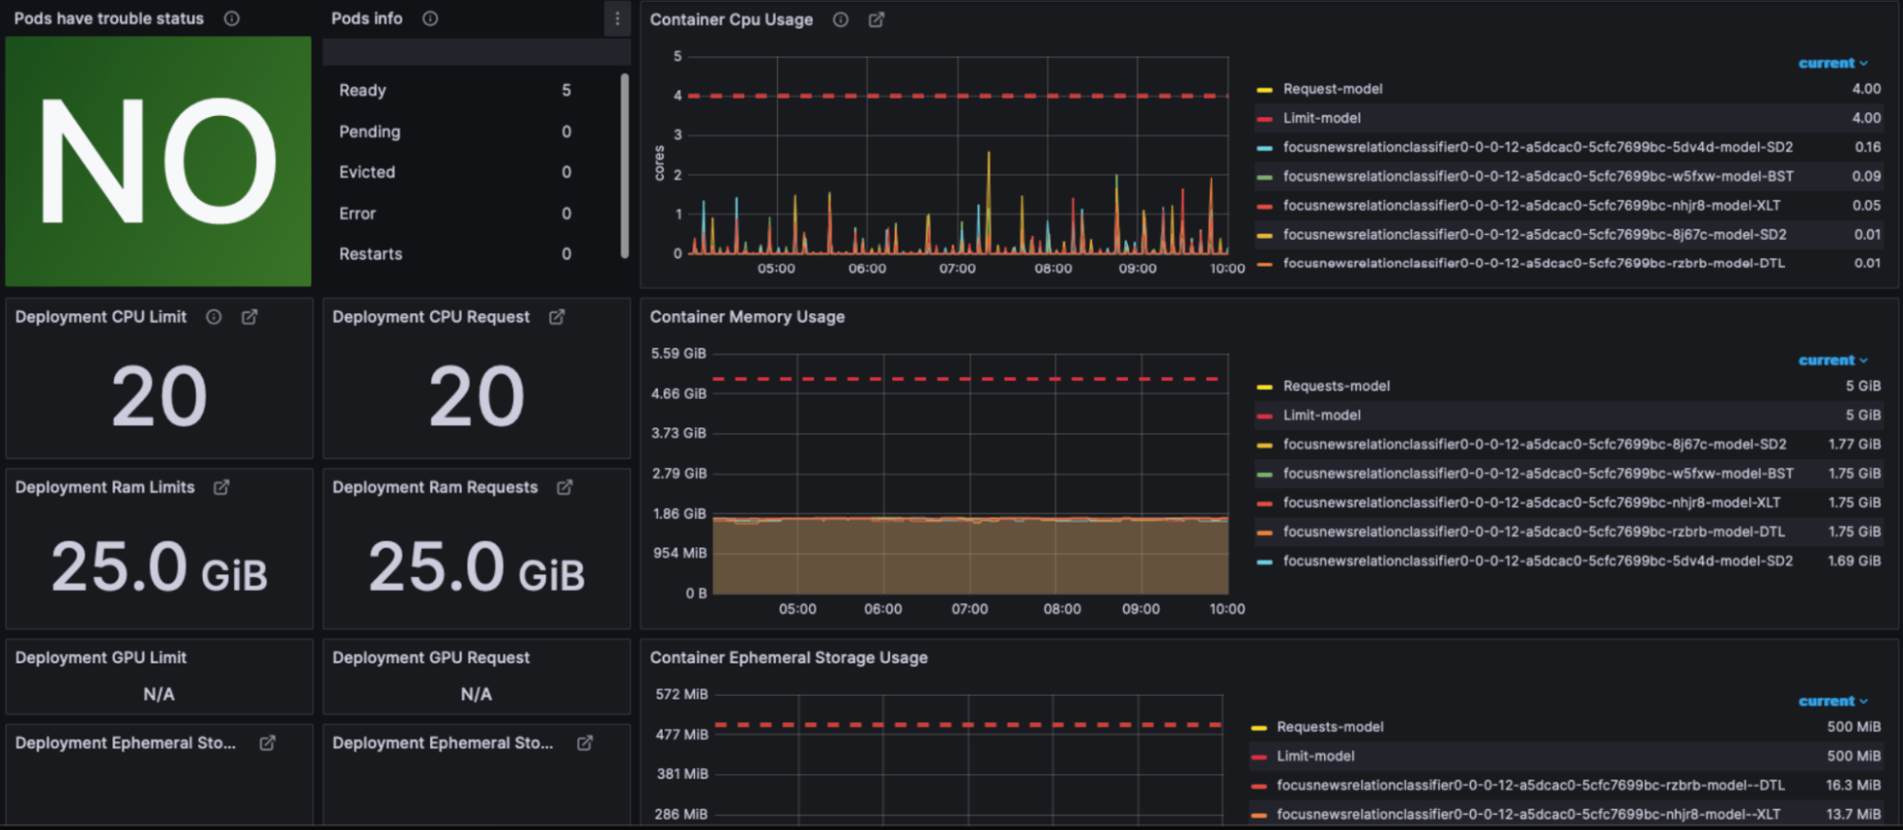
Task: Open external link on Deployment Ram Limits panel
Action: (x=222, y=487)
